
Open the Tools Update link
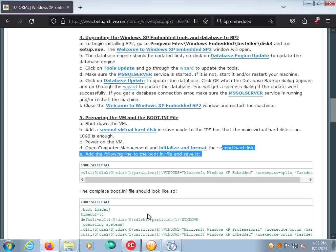(x=119, y=68)
